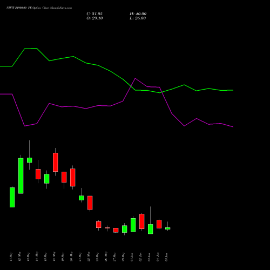Select the doji candle above 26 May
Screen dimensions: 270x270
107,228
